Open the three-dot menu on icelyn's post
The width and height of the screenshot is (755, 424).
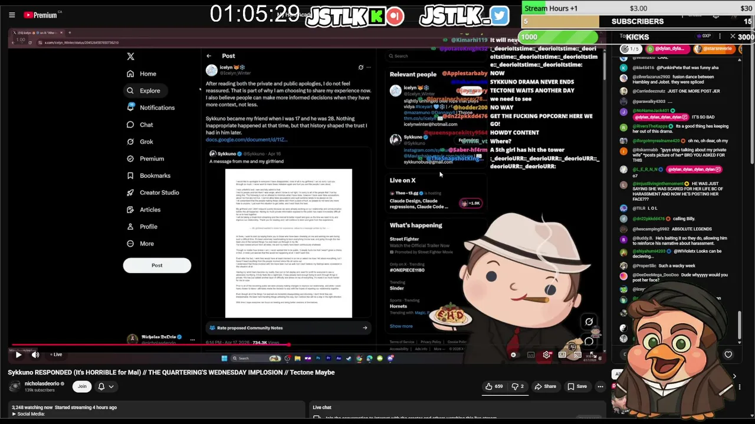tap(369, 67)
